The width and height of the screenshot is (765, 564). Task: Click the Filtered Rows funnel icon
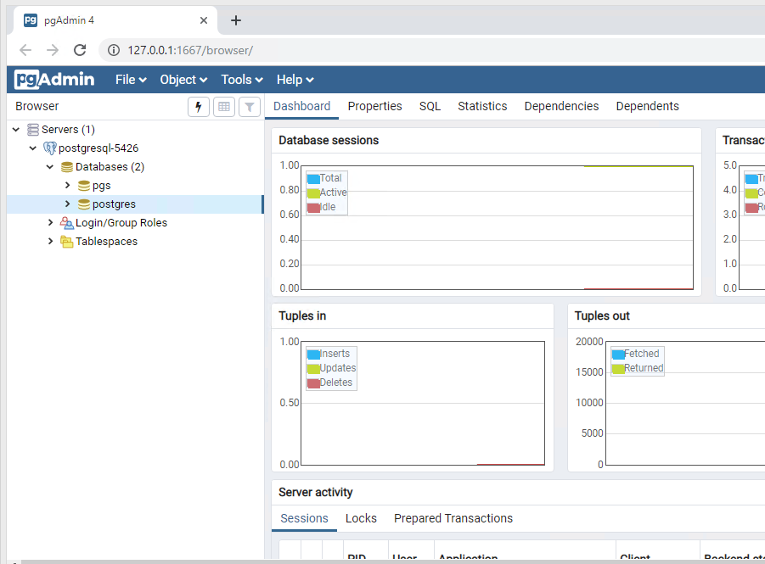pyautogui.click(x=249, y=107)
